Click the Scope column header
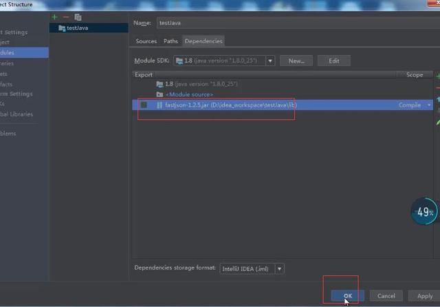Screen dimensions: 440x307 pos(415,75)
